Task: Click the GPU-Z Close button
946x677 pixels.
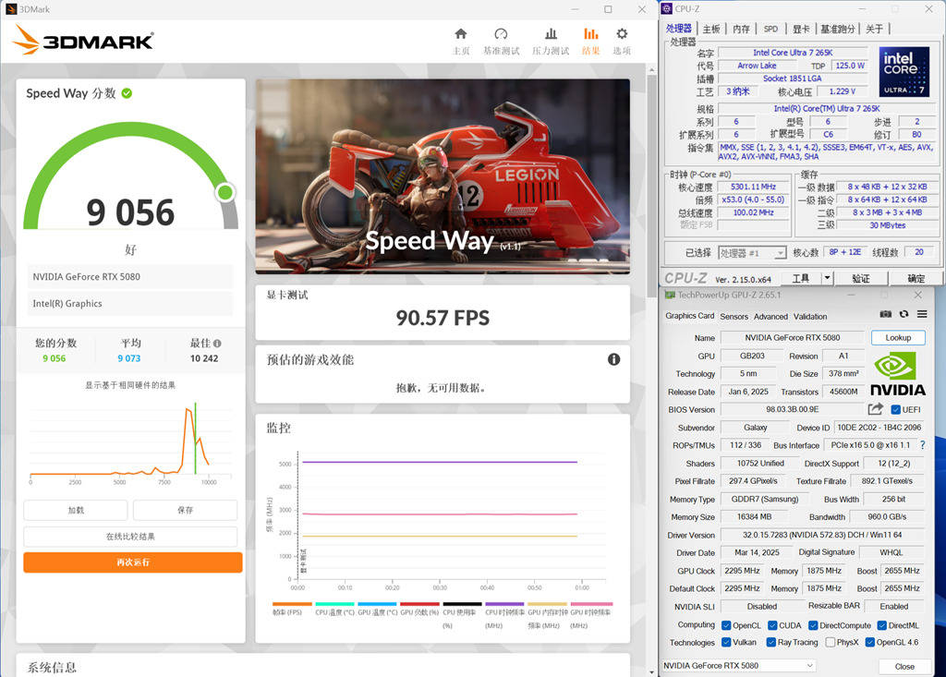Action: click(x=904, y=666)
